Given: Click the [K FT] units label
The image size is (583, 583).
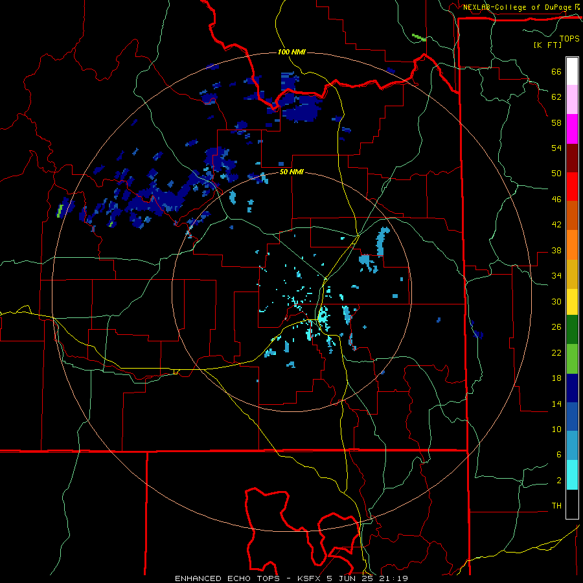Looking at the screenshot, I should (x=547, y=45).
